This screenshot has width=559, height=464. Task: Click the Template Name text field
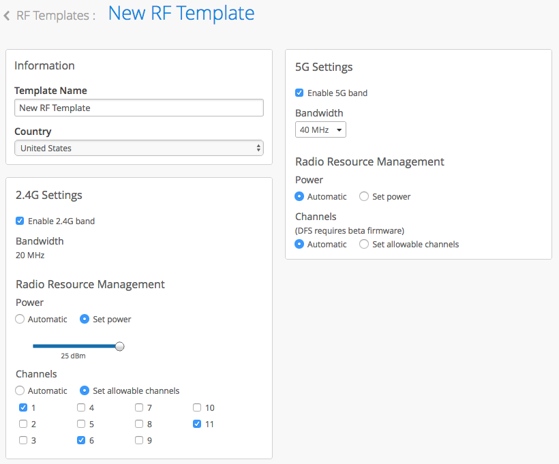[x=138, y=108]
